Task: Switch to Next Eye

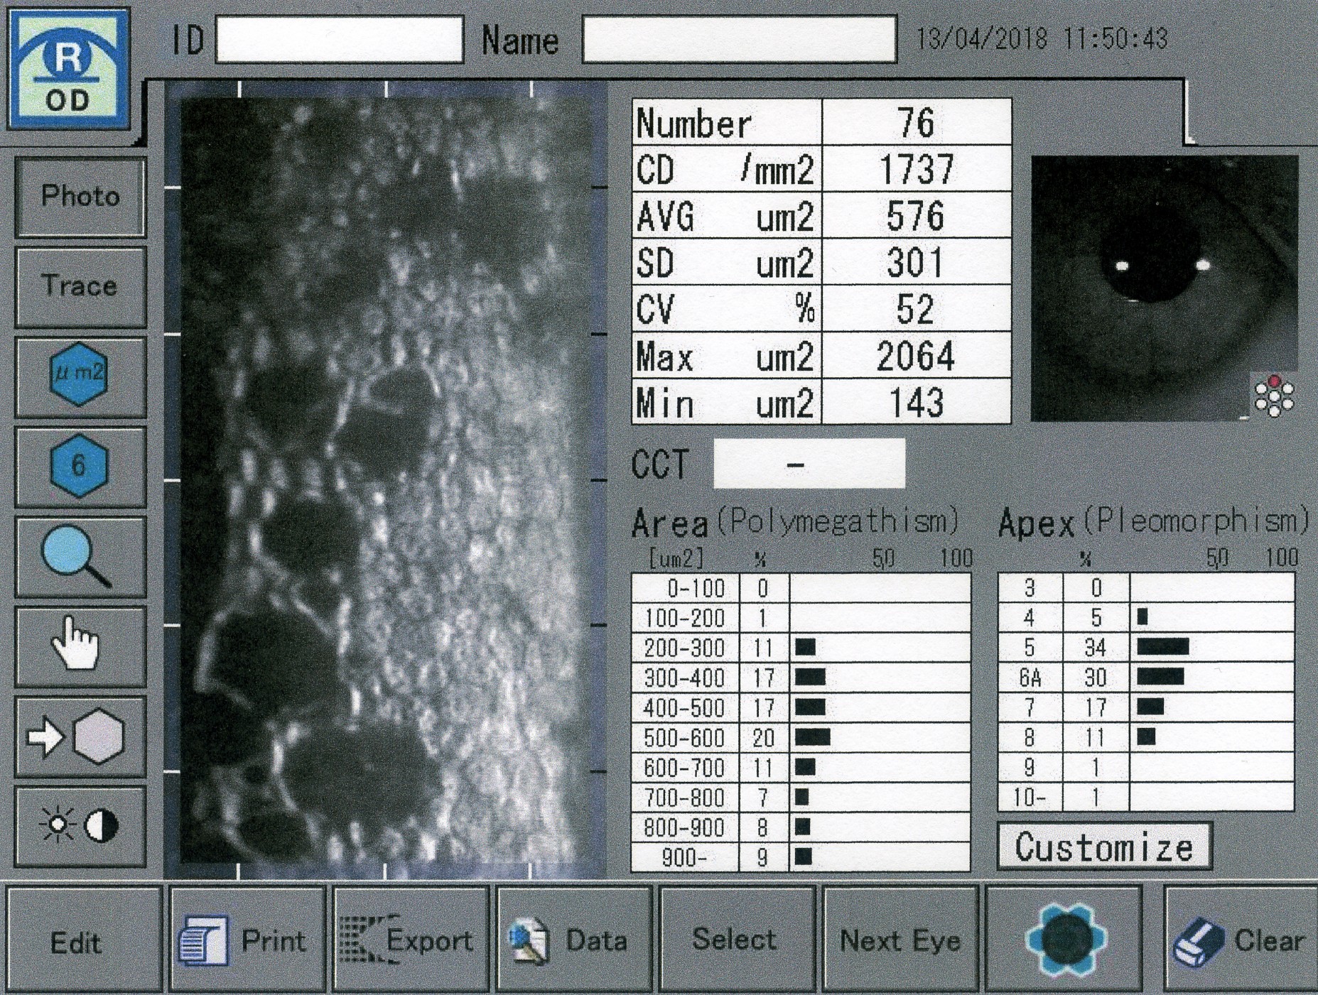Action: click(x=900, y=940)
